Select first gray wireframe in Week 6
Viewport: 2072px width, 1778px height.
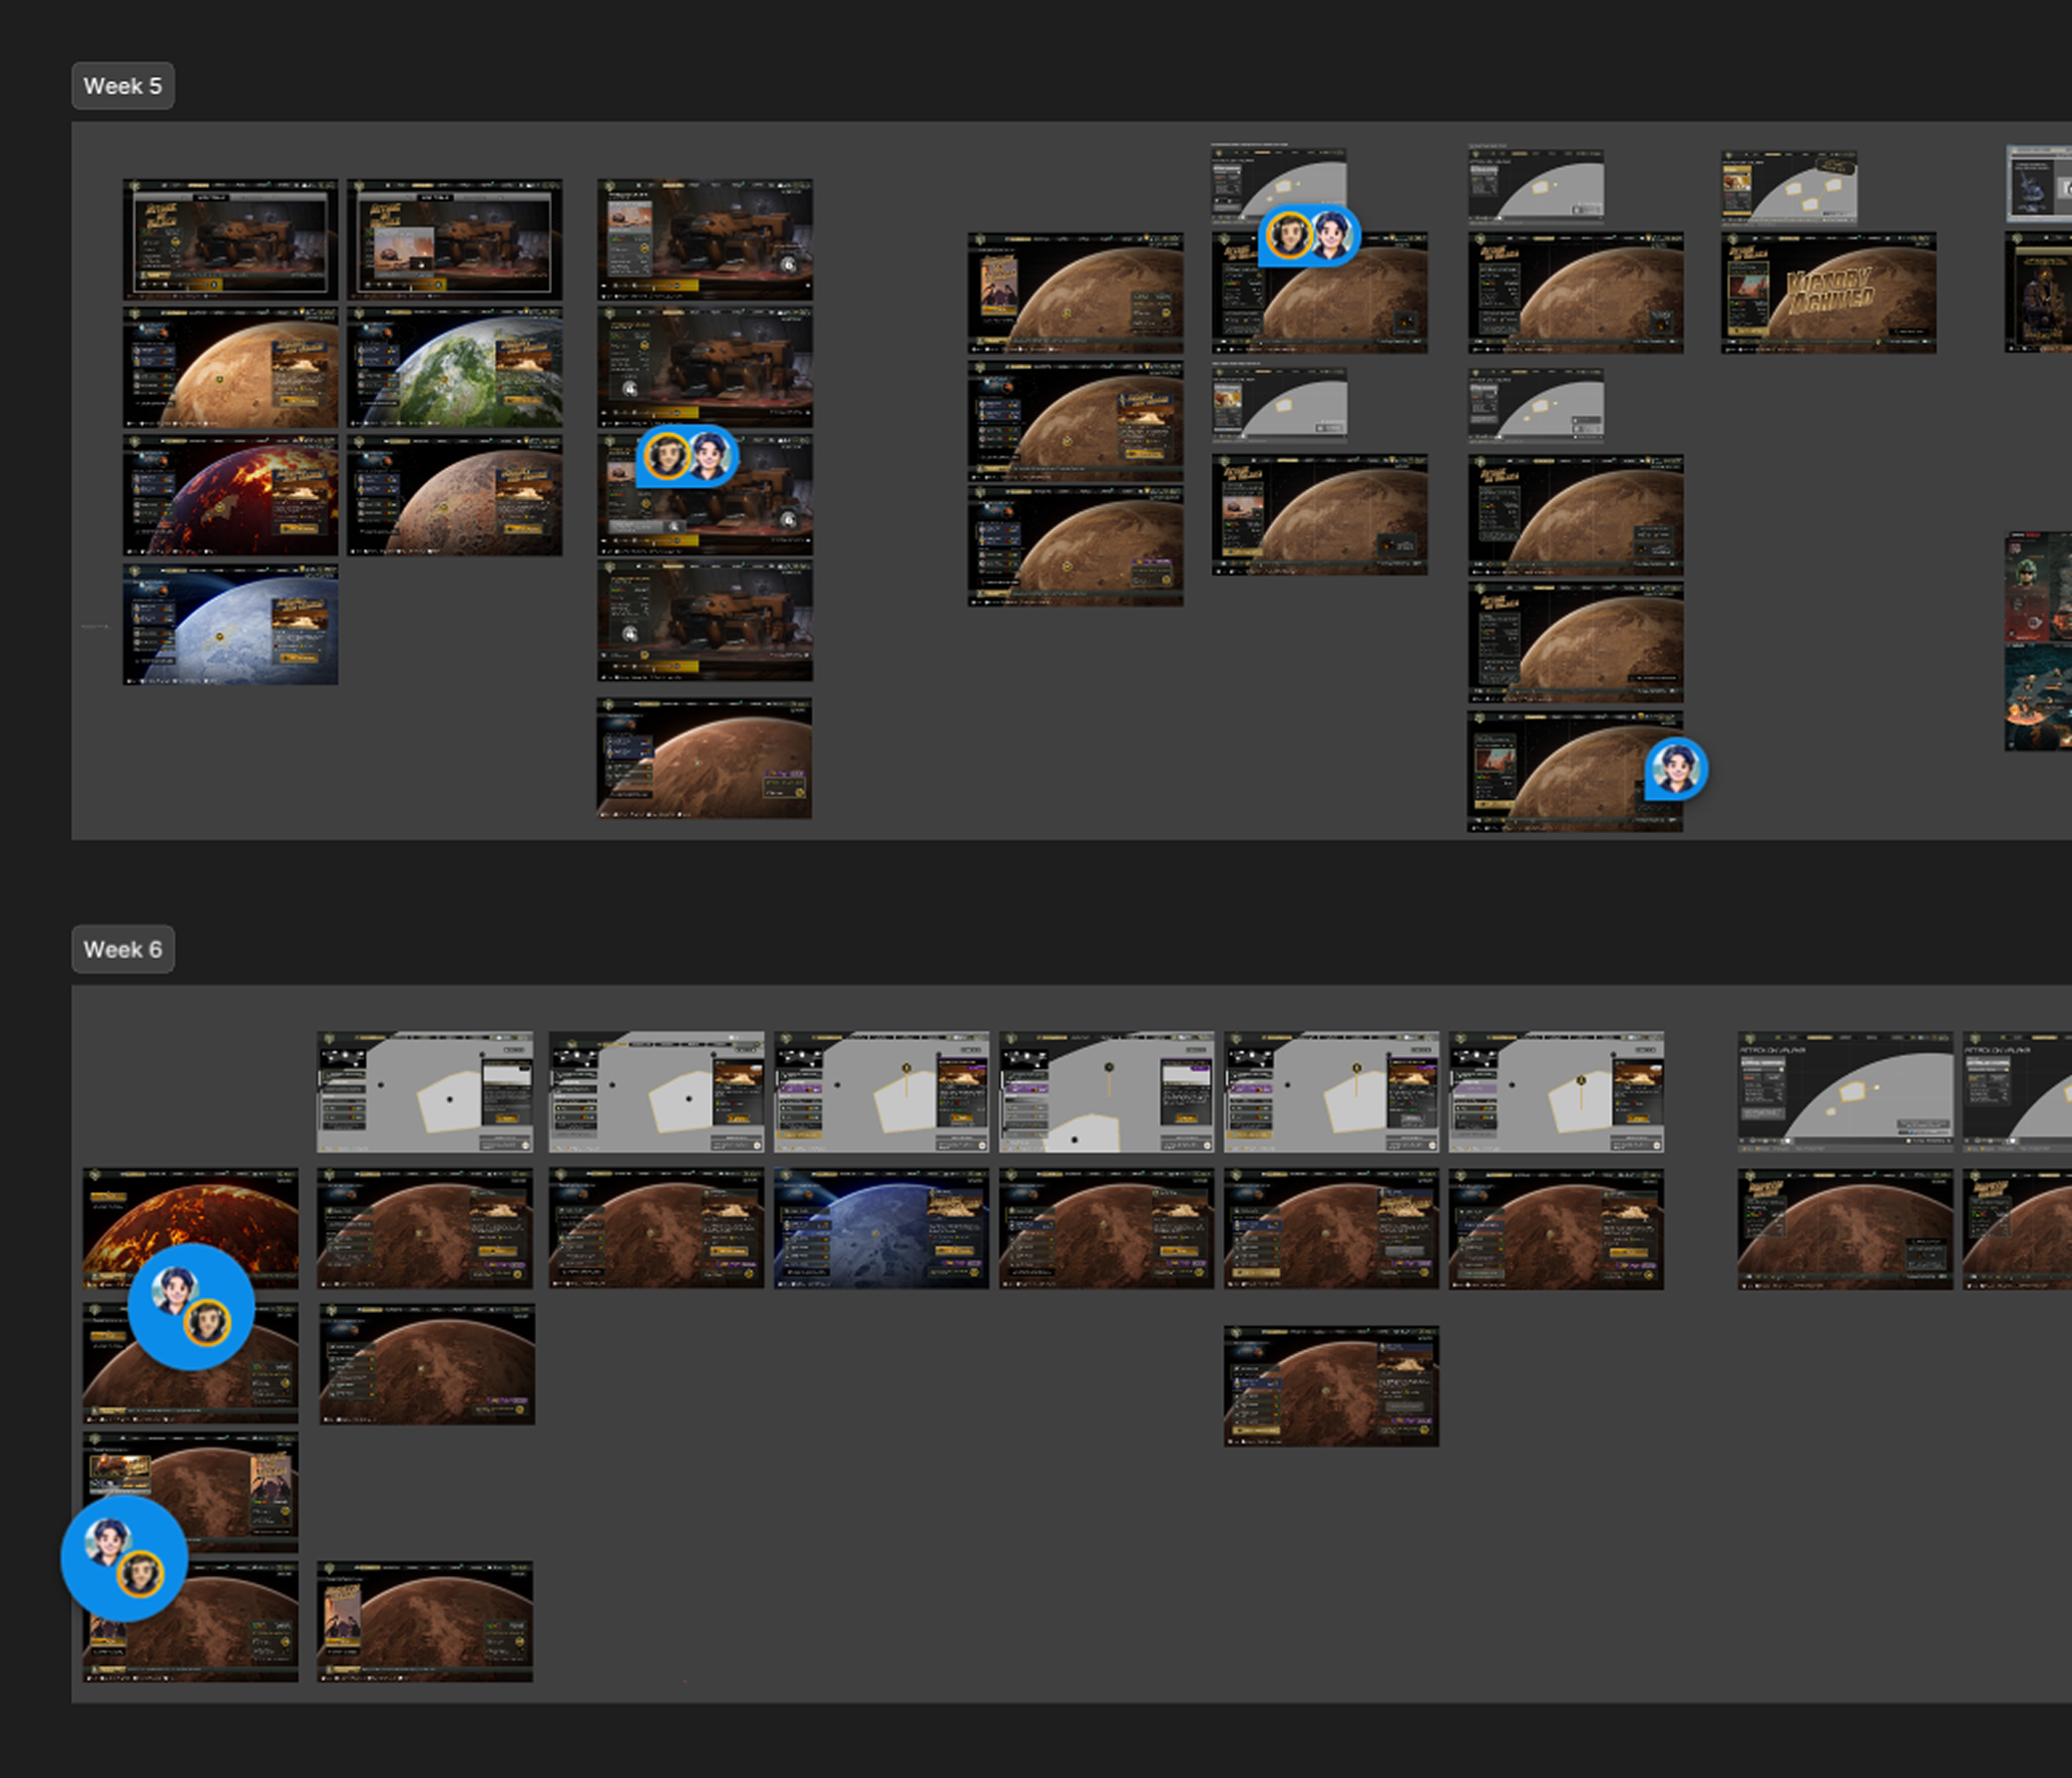pos(424,1092)
